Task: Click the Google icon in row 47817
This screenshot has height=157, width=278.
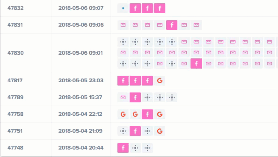Action: click(160, 80)
